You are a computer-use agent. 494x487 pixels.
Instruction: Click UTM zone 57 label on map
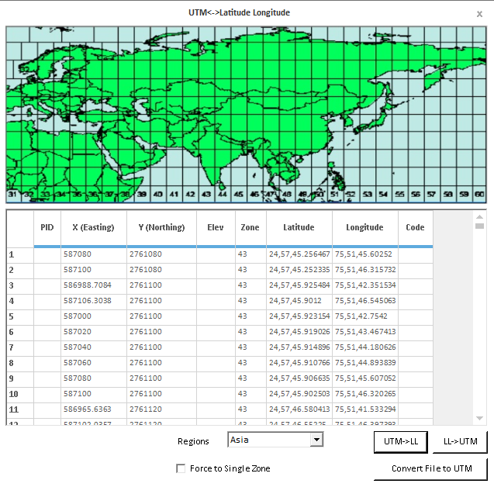coord(431,194)
